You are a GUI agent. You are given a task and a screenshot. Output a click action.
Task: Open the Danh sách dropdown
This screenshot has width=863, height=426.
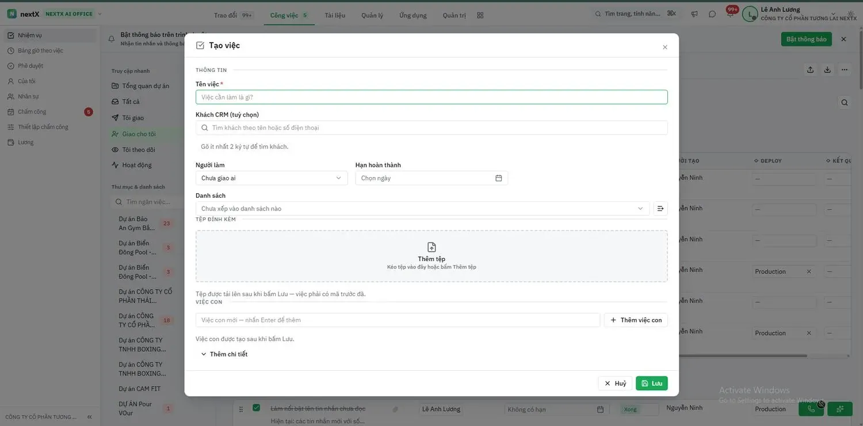click(x=422, y=208)
